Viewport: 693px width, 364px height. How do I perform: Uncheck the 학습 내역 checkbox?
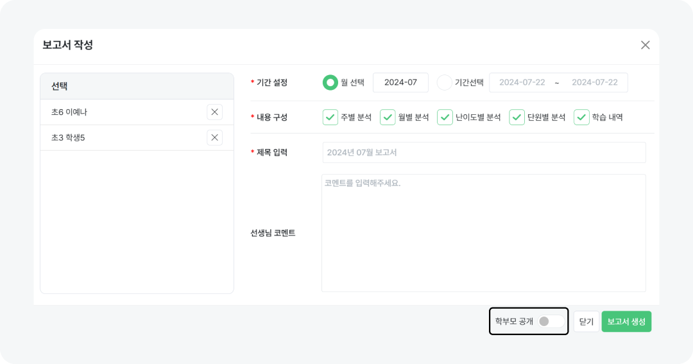[581, 117]
